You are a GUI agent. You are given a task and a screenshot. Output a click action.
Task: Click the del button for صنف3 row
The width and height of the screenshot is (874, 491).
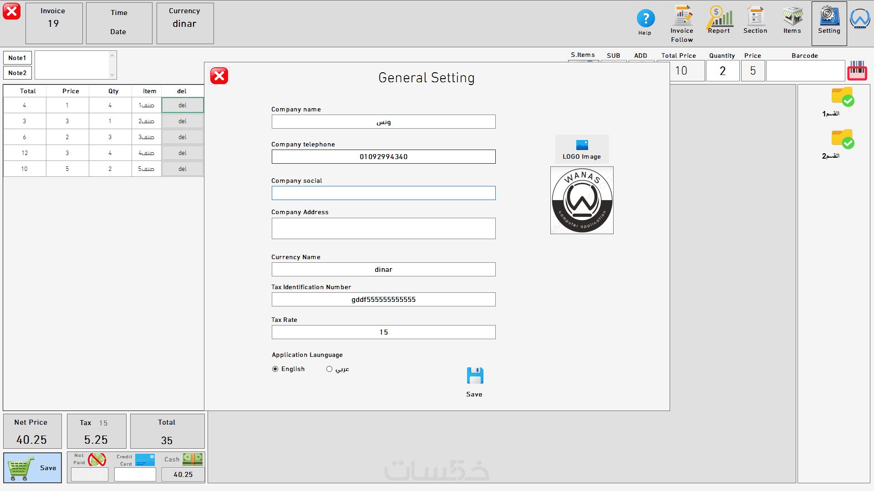(183, 137)
